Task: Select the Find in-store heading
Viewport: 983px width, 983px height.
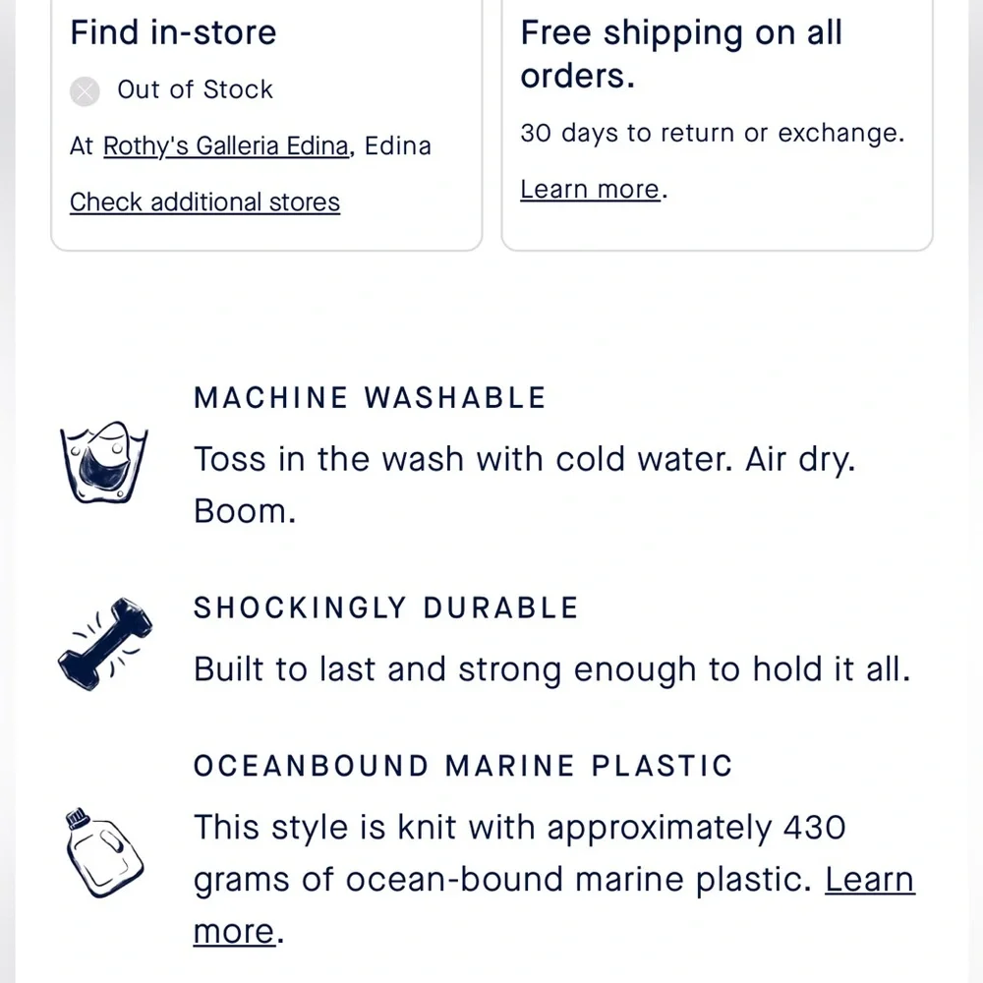Action: pos(173,33)
